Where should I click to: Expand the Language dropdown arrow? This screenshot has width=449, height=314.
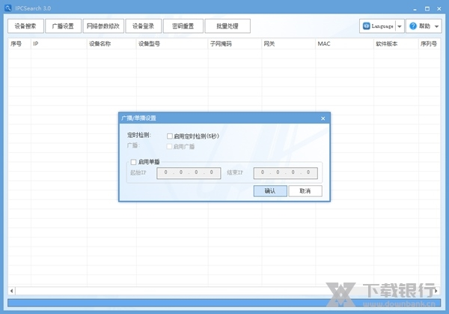[x=400, y=26]
